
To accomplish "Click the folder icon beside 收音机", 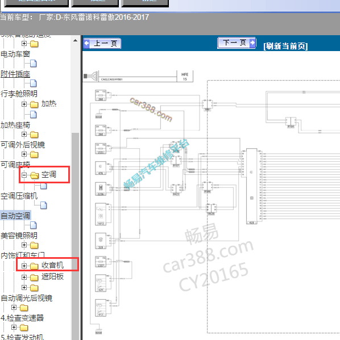I will [x=34, y=266].
